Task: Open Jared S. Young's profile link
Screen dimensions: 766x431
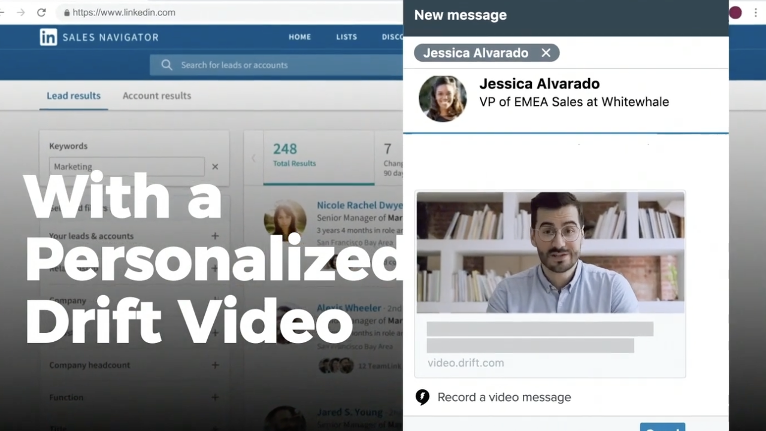Action: (x=349, y=412)
